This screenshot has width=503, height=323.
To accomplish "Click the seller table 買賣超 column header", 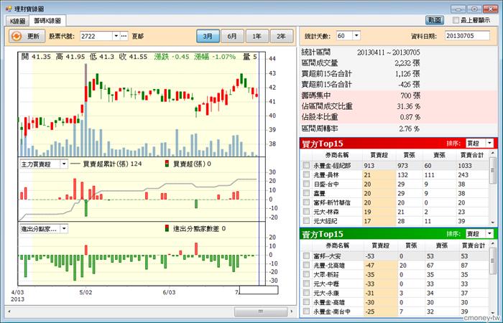I will (x=380, y=245).
